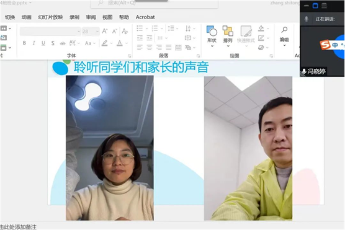Open character spacing AV dropdown
Viewport: 345px width, 230px height.
74,43
